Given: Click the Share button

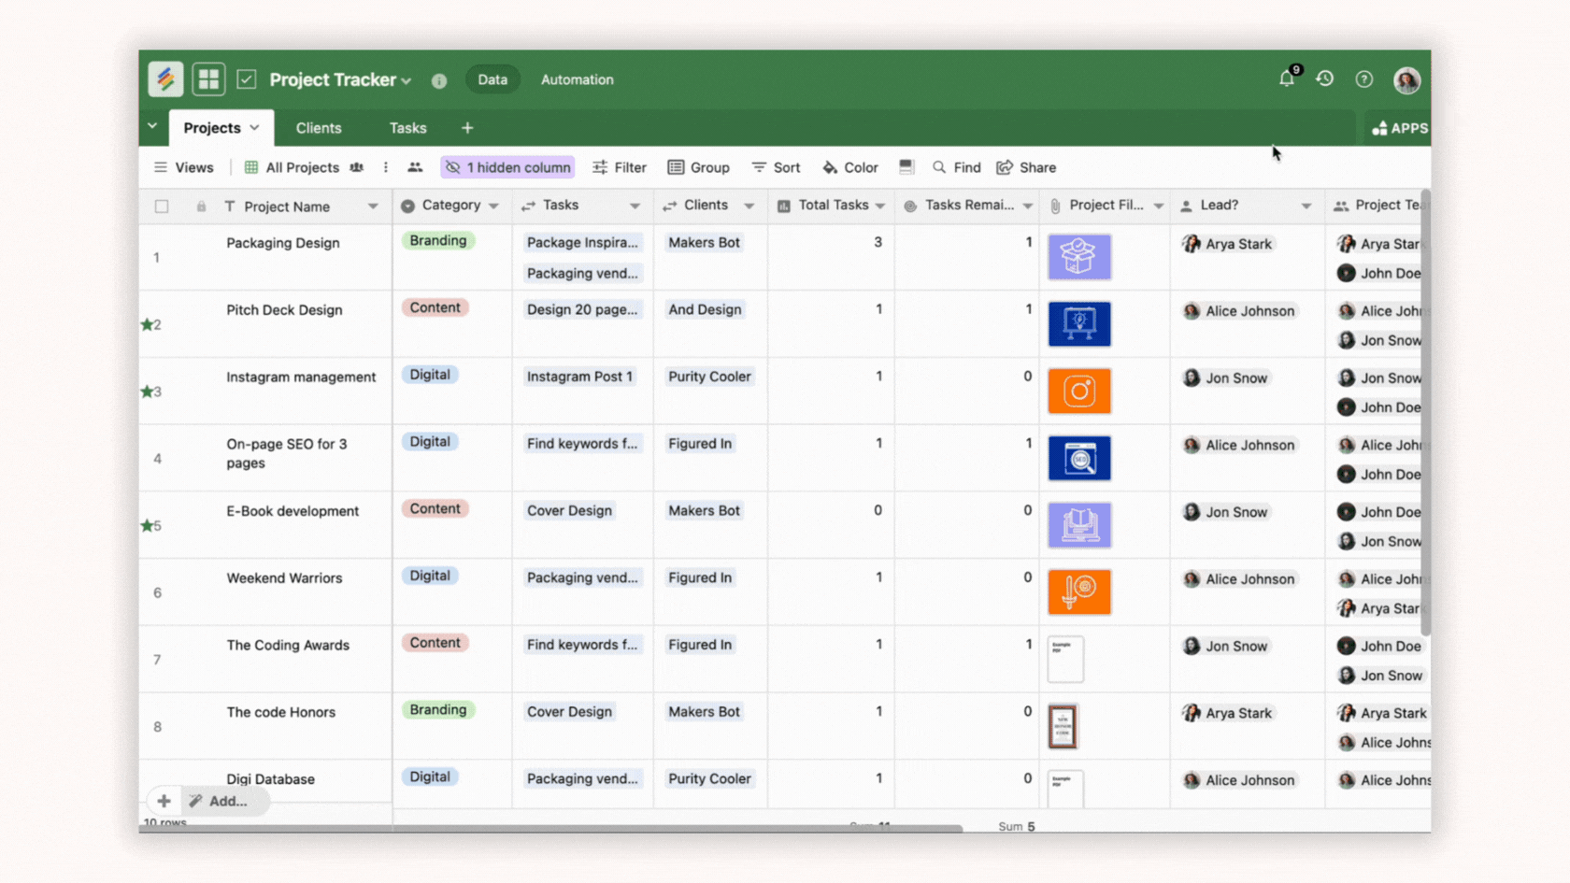Looking at the screenshot, I should pyautogui.click(x=1026, y=167).
